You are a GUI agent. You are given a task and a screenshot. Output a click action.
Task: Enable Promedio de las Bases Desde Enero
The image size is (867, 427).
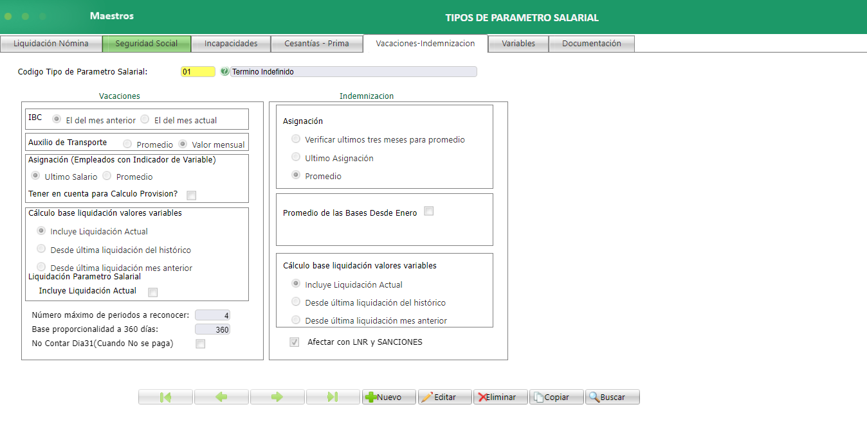428,210
